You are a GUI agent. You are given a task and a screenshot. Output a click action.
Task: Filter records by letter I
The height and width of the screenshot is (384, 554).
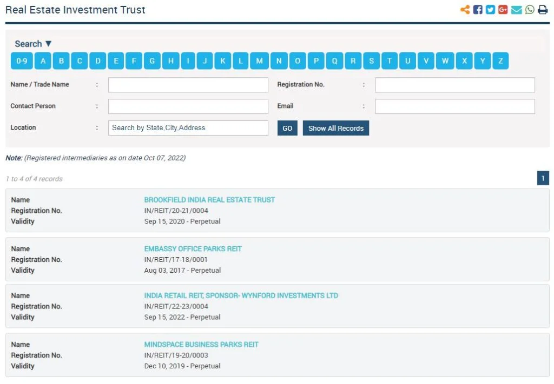click(x=188, y=60)
